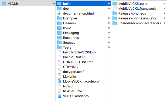The width and height of the screenshot is (167, 102).
Task: Click the build folder icon
Action: (x=59, y=4)
